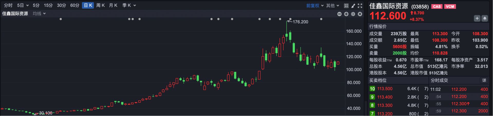Select the drawing brush tool
Viewport: 493px width, 116px height.
[353, 6]
